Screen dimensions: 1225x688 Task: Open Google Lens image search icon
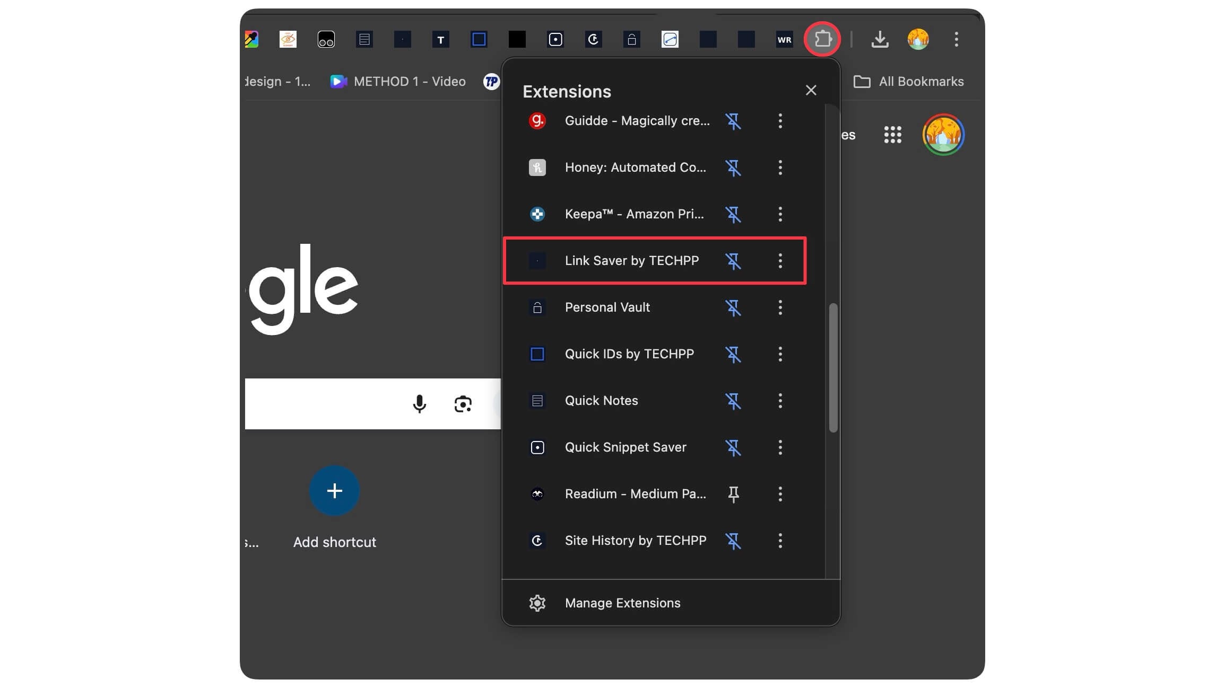click(x=463, y=404)
